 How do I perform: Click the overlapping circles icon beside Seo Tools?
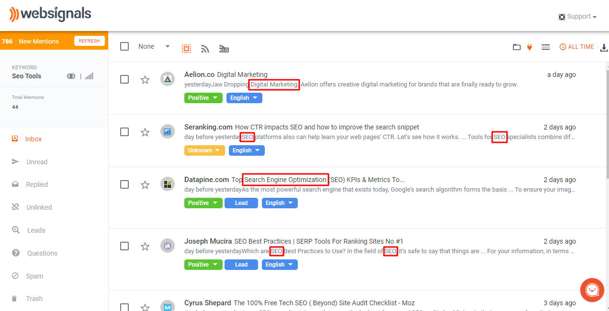pyautogui.click(x=71, y=76)
